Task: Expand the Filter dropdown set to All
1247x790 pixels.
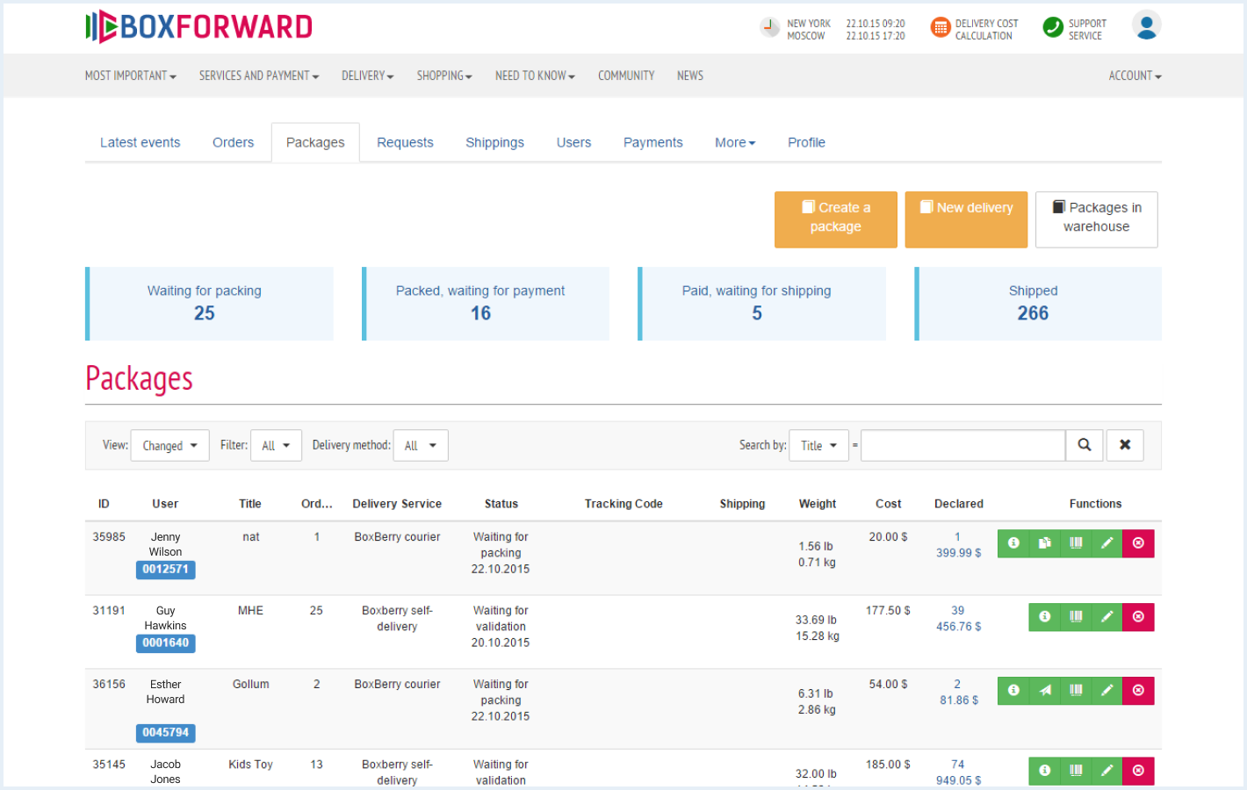Action: click(x=276, y=445)
